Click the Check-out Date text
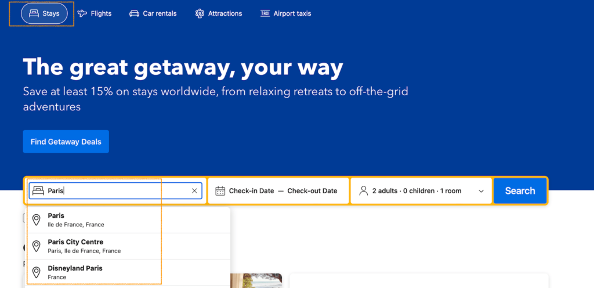Screen dimensions: 594x288 coord(312,191)
